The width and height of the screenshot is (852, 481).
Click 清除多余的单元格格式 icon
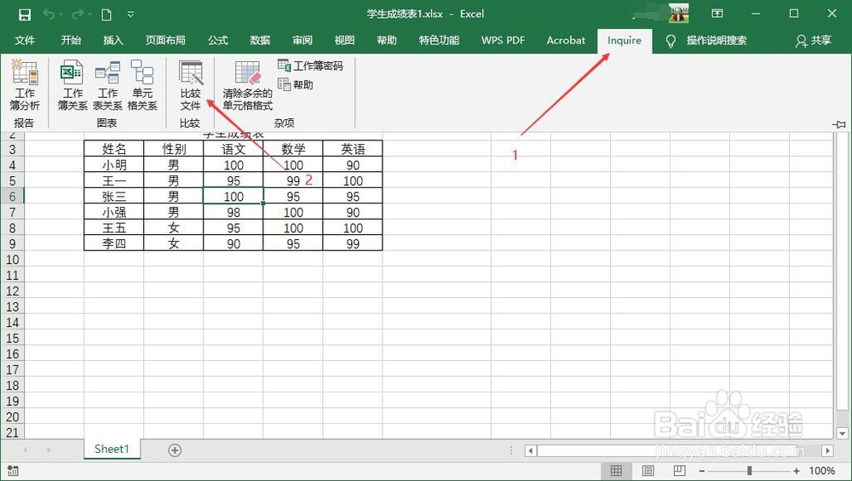point(247,85)
